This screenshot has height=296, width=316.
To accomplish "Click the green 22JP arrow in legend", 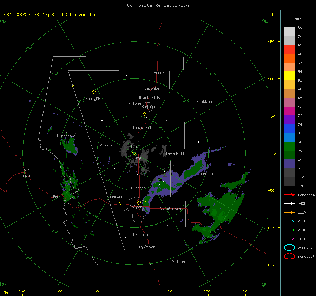I will coord(289,230).
